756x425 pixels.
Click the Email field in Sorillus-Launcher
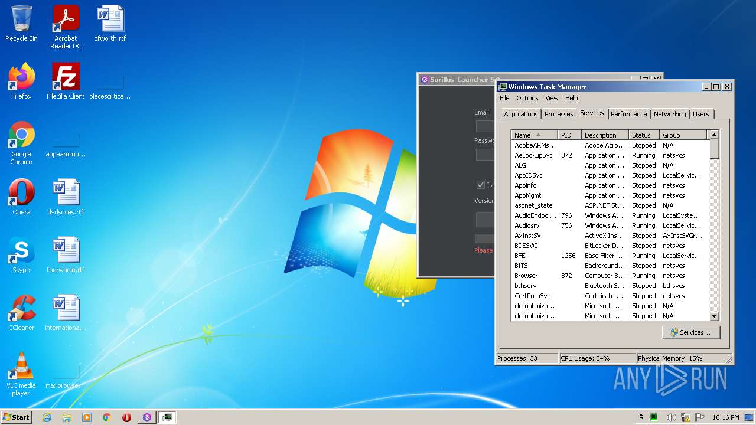(x=485, y=126)
